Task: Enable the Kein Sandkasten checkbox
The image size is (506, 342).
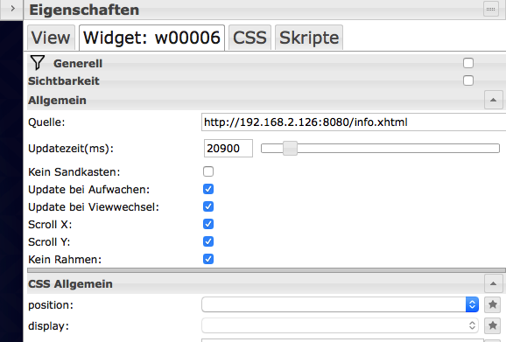Action: tap(208, 171)
